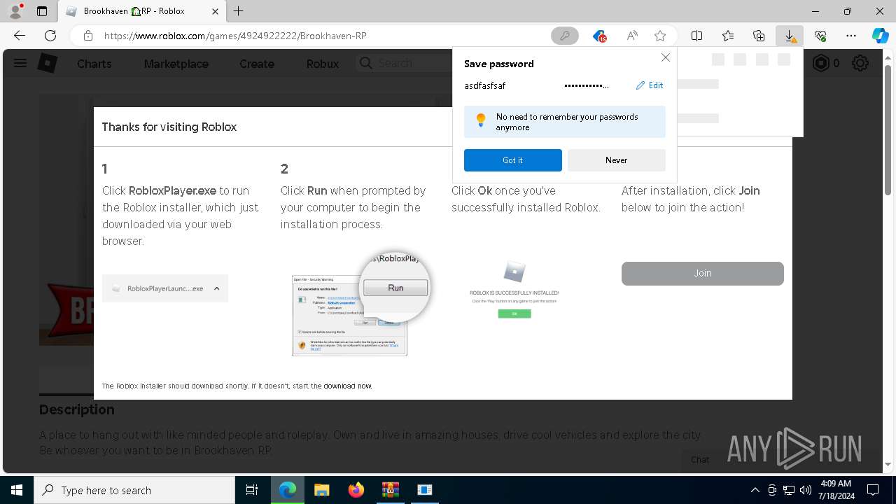
Task: Click Got it in Save password
Action: (513, 160)
